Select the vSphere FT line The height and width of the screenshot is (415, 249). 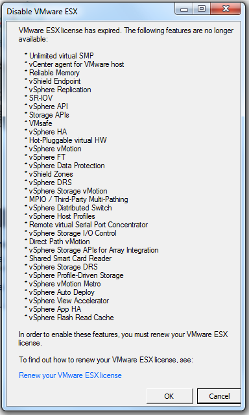[47, 157]
